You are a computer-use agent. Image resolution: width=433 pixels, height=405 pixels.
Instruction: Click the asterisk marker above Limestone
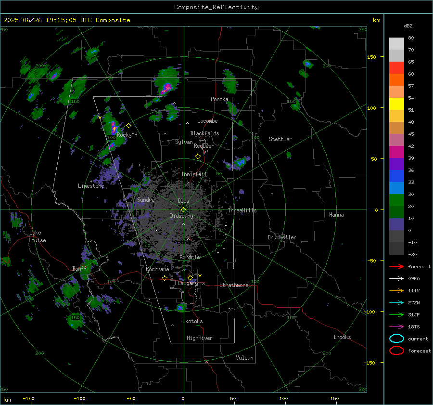(x=91, y=182)
